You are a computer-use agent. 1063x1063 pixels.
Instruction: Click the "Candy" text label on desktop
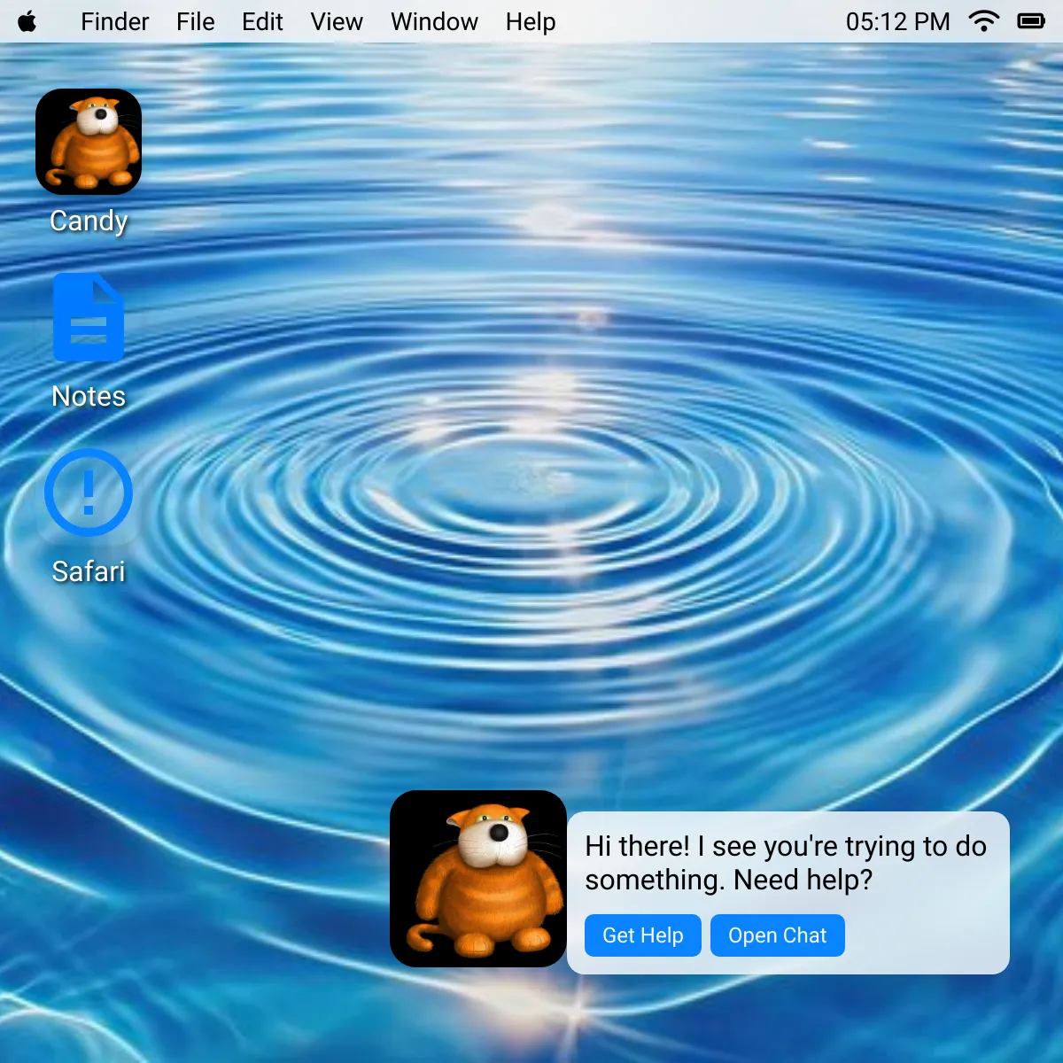(x=89, y=221)
